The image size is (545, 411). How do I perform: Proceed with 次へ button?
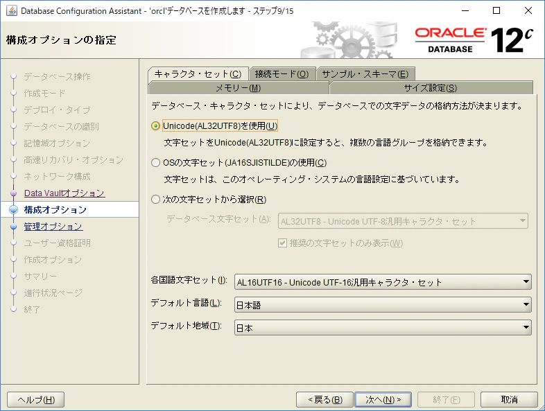click(383, 399)
